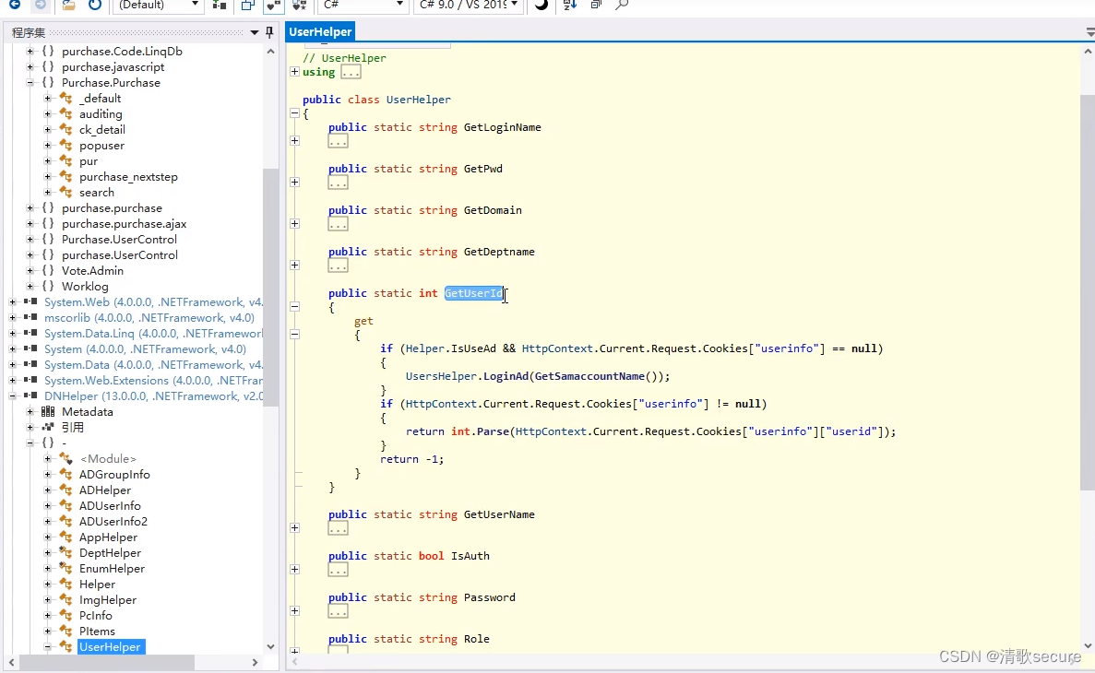1095x673 pixels.
Task: Select the Vote.Admin namespace
Action: [92, 271]
